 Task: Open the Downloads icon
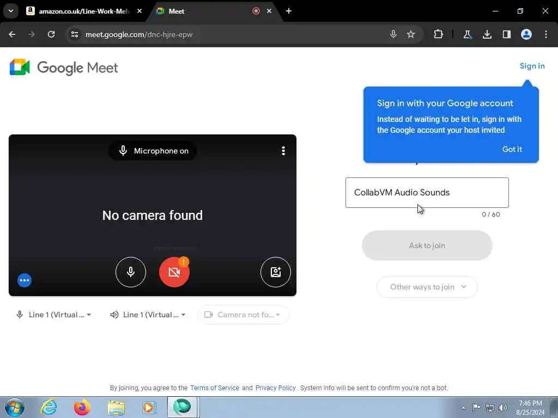(487, 34)
